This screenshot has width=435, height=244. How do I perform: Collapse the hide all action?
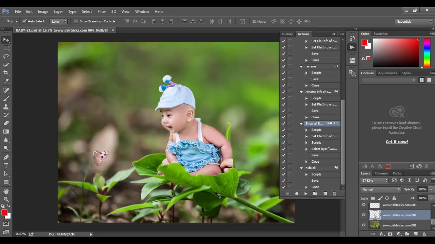tap(301, 168)
